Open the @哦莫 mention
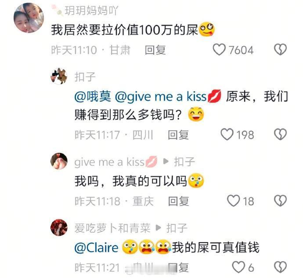Screen dimensions: 303x278 (93, 96)
